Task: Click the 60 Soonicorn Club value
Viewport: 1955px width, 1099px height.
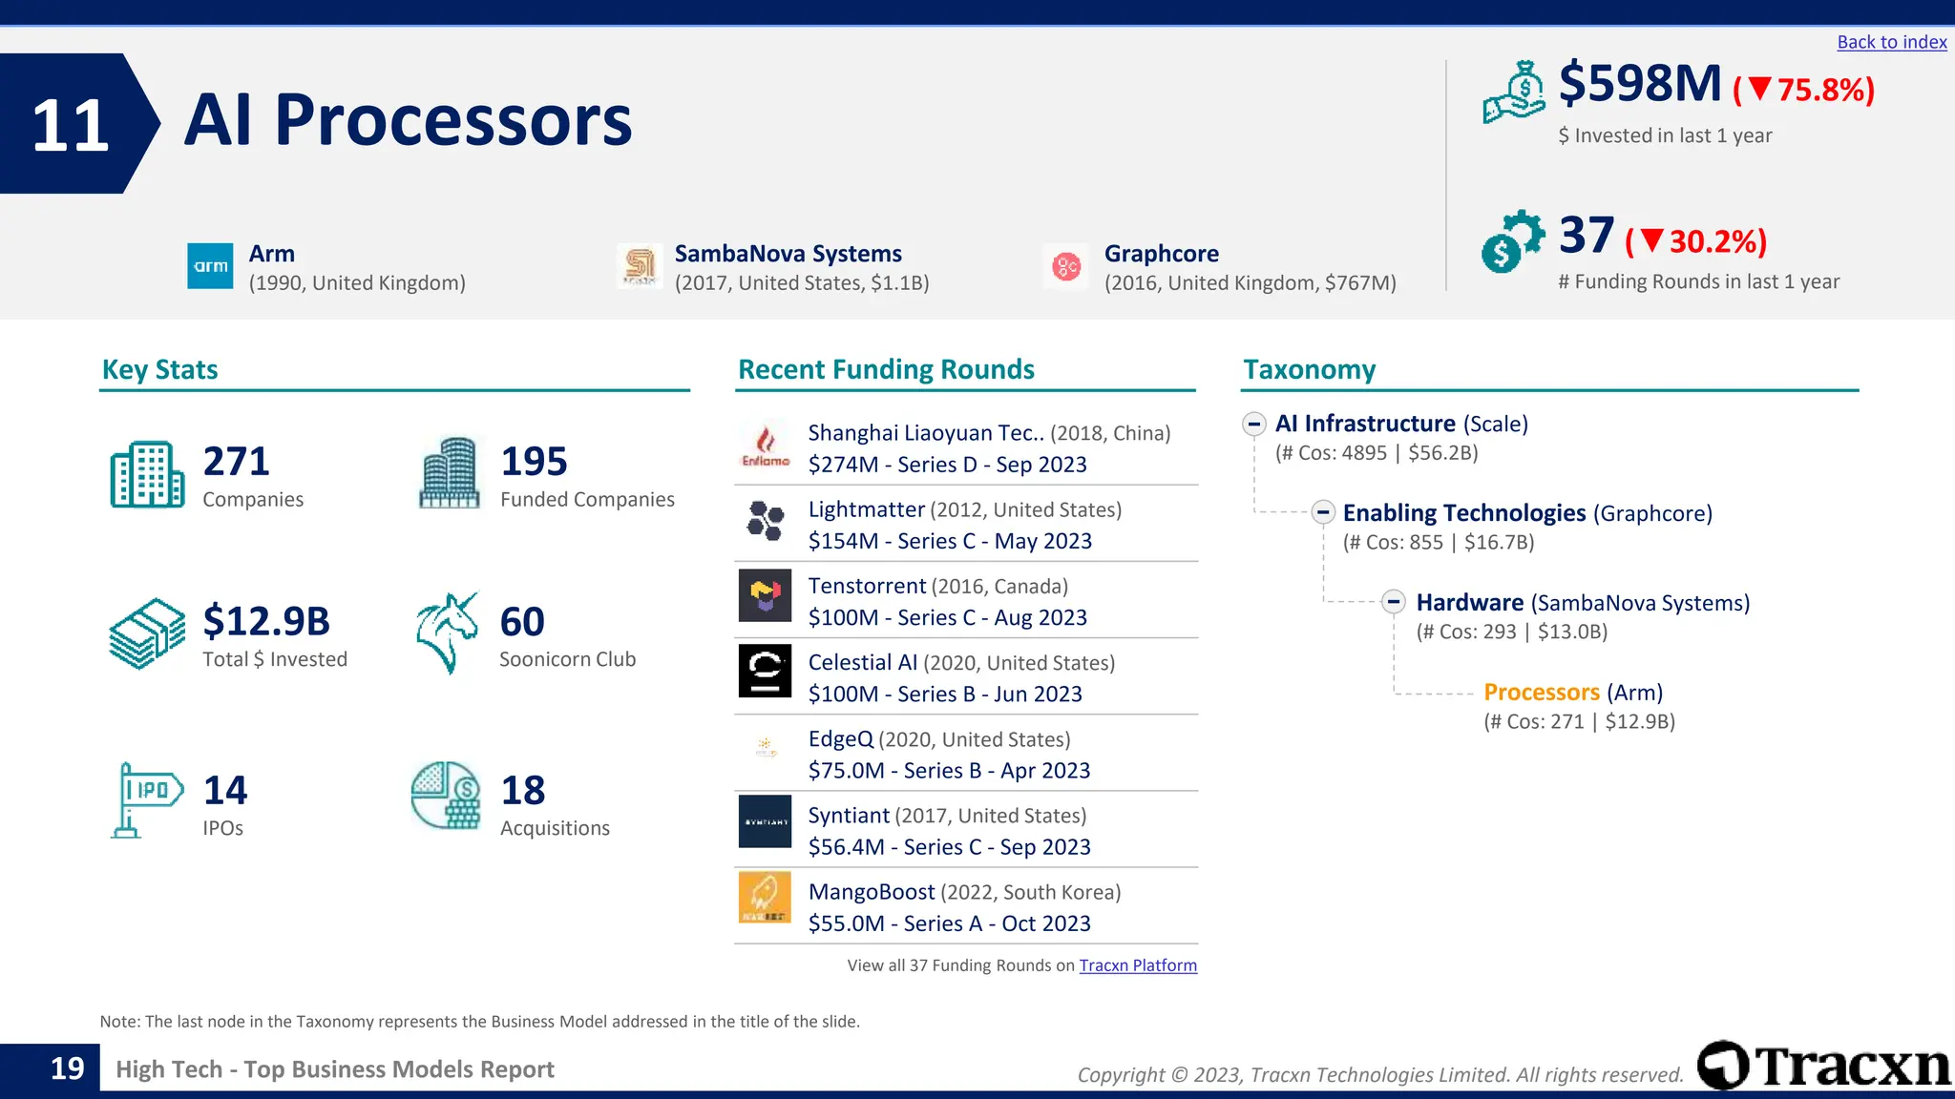Action: coord(522,622)
